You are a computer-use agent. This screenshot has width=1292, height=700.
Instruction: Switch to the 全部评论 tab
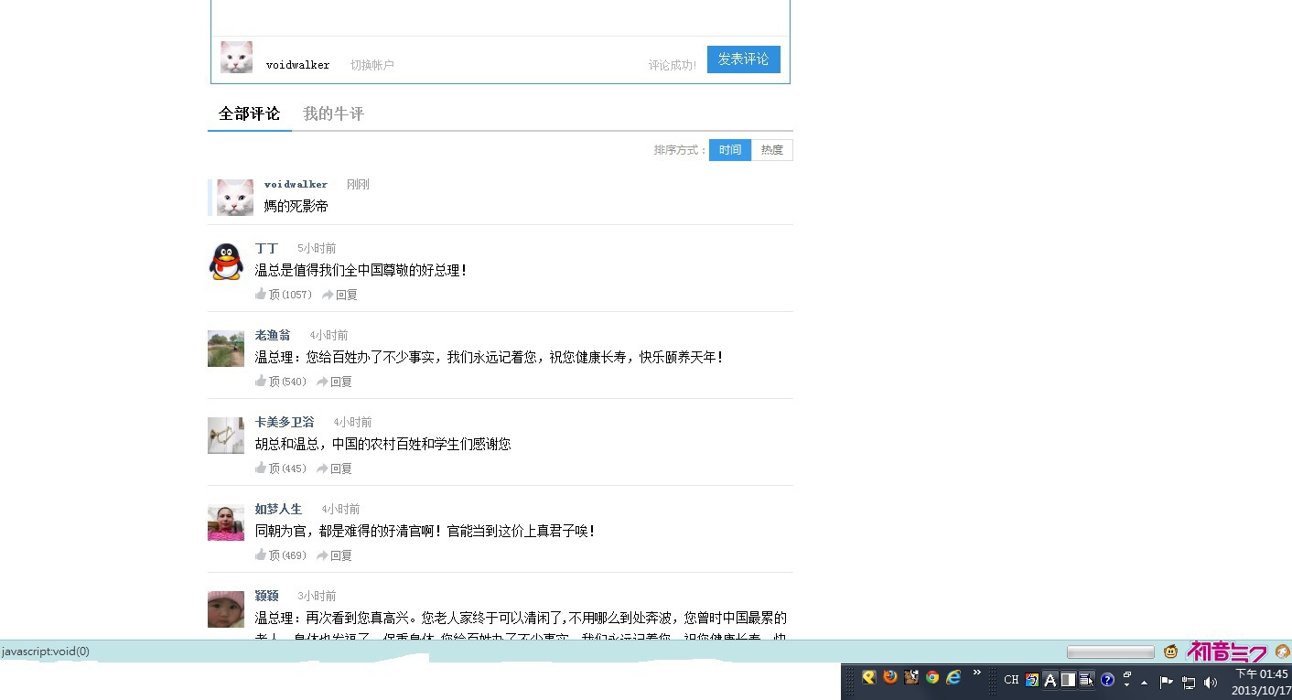pyautogui.click(x=249, y=114)
